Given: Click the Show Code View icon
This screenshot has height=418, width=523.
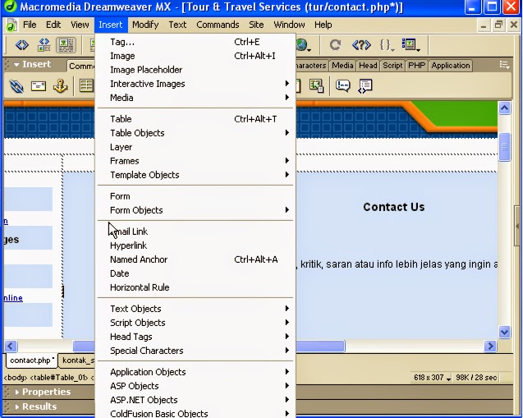Looking at the screenshot, I should (22, 44).
